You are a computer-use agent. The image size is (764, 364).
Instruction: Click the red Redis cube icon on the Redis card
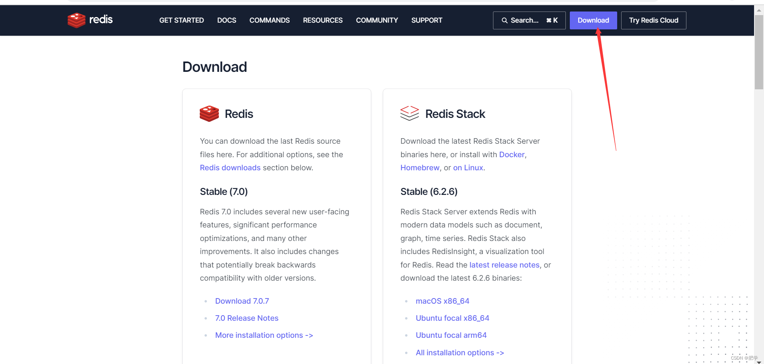pyautogui.click(x=209, y=114)
